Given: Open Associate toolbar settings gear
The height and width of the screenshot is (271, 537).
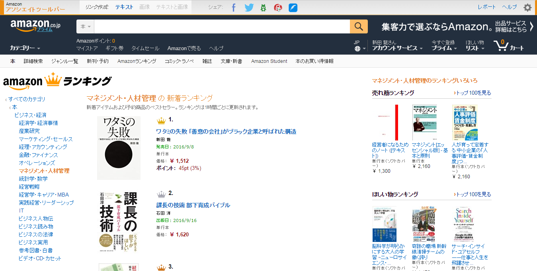Looking at the screenshot, I should (527, 7).
